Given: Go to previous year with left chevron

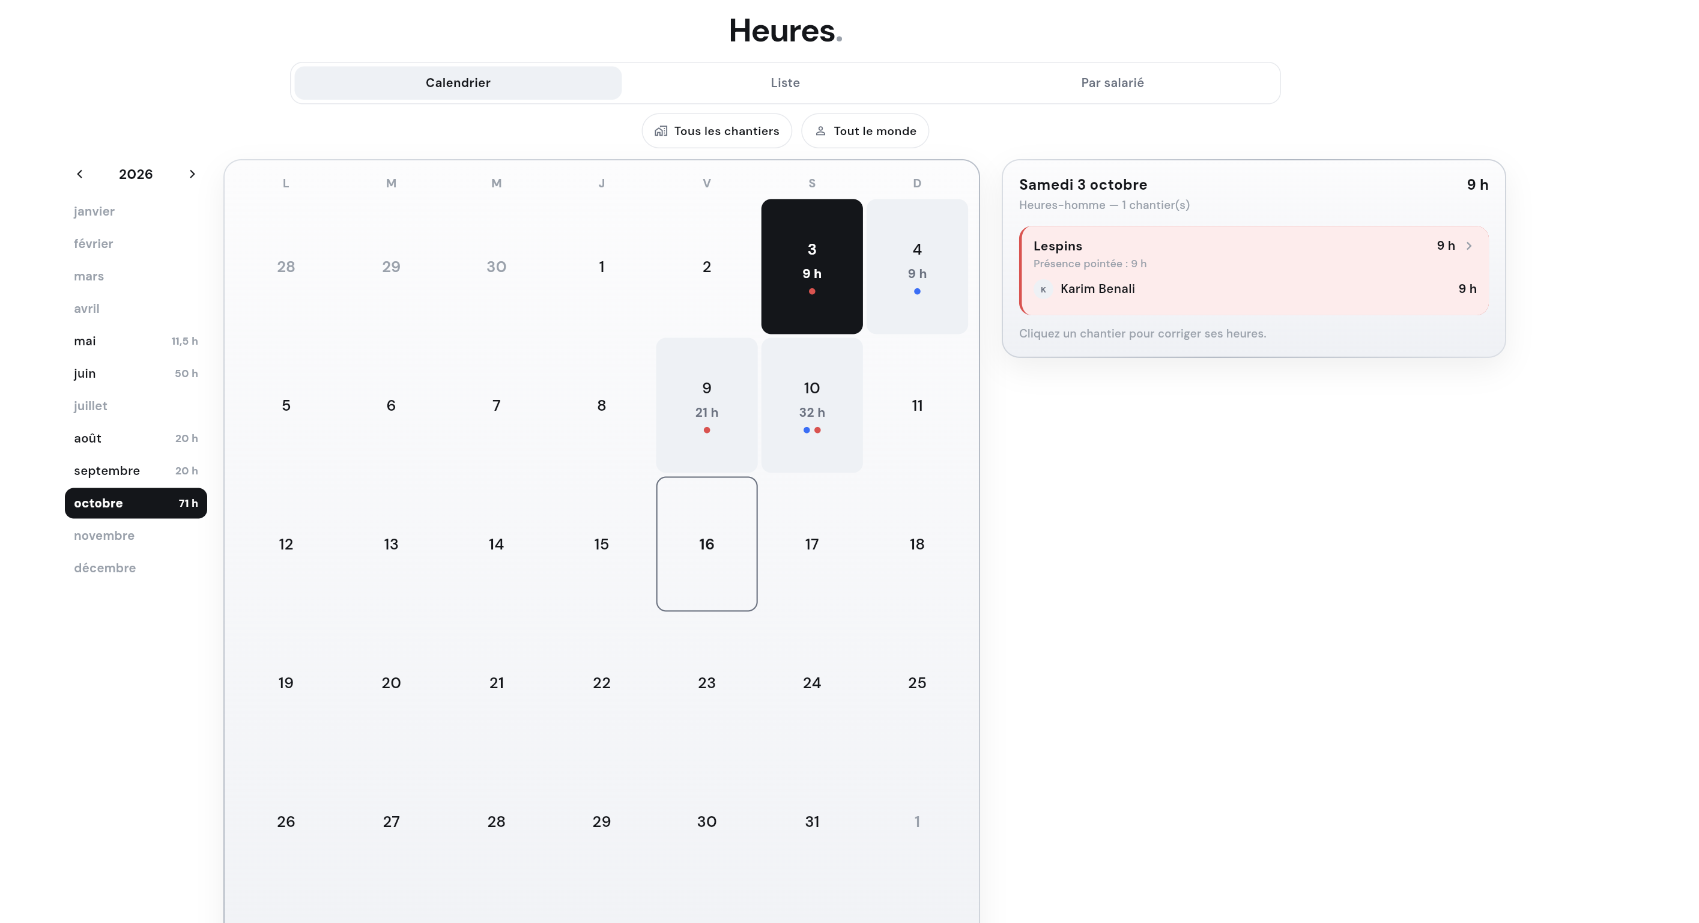Looking at the screenshot, I should [80, 174].
